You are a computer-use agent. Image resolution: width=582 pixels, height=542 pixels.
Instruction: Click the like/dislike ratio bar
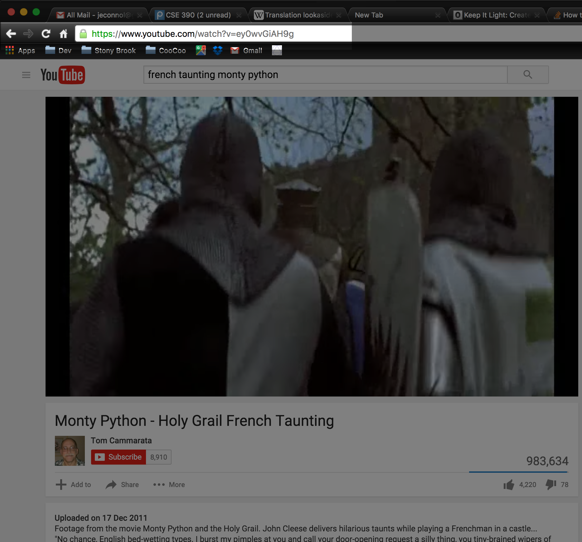click(518, 472)
